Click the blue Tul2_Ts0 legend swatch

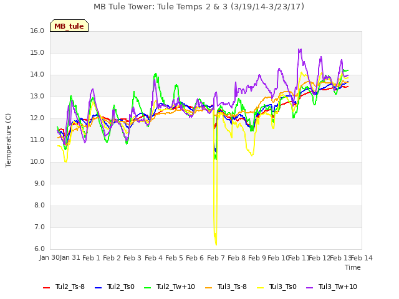click(99, 288)
